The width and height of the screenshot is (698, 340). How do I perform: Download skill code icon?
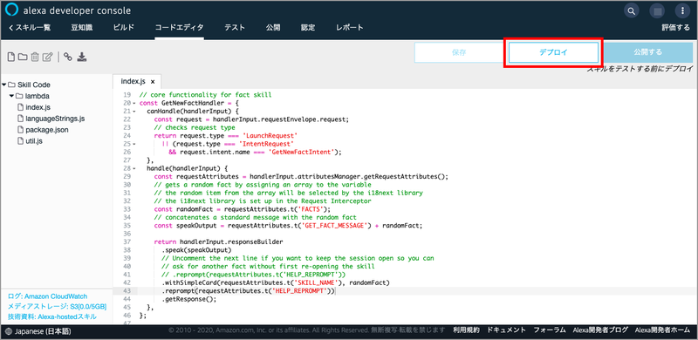(x=82, y=57)
